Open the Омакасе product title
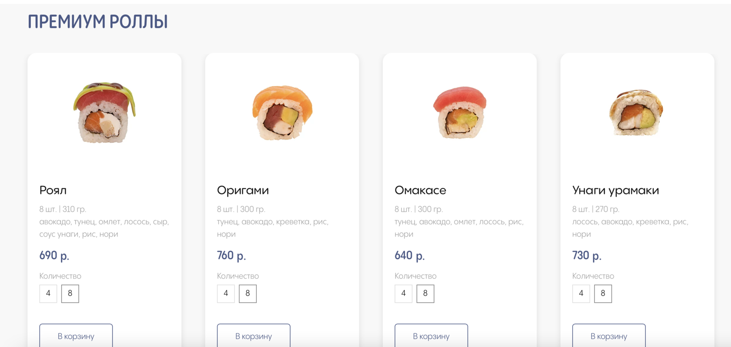Viewport: 731px width, 347px height. pyautogui.click(x=420, y=190)
